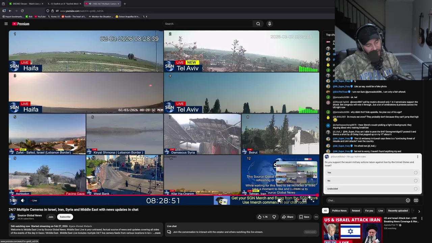This screenshot has height=243, width=432.
Task: Expand the Top chat dropdown
Action: point(330,34)
